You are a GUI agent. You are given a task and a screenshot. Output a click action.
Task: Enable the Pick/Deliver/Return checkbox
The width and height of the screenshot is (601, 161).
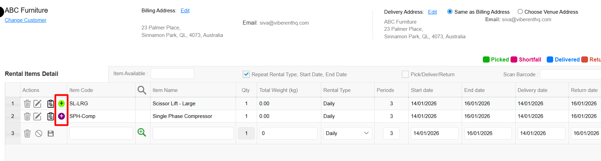405,74
